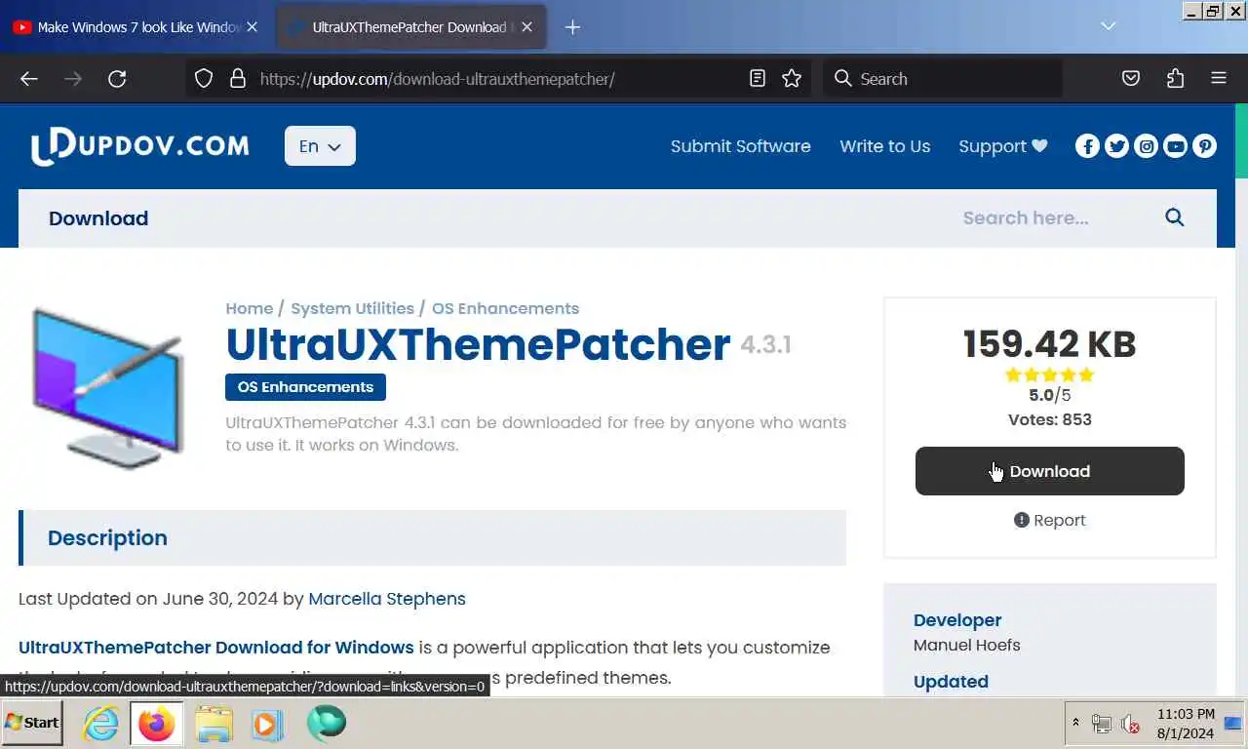
Task: Open the En language dropdown
Action: tap(320, 146)
